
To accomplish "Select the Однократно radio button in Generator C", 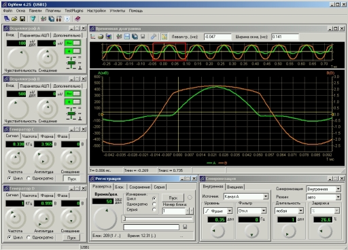I will click(x=29, y=178).
